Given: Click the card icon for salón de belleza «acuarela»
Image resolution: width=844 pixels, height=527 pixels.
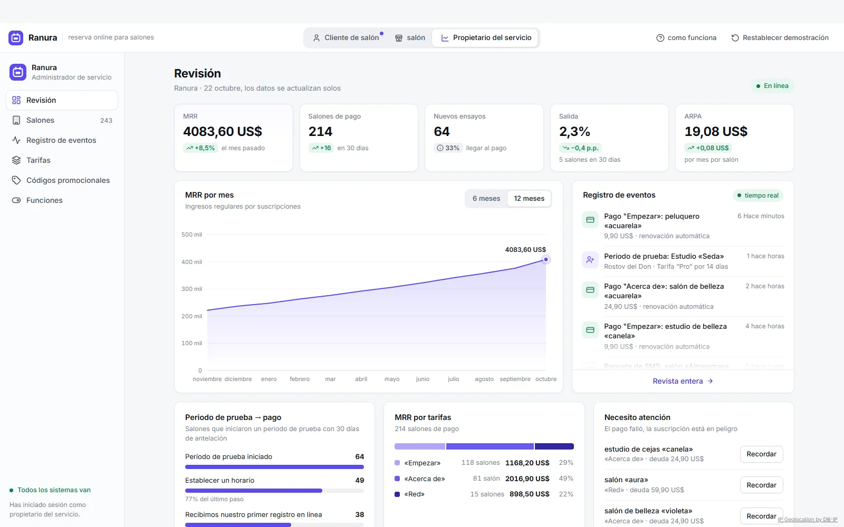Looking at the screenshot, I should 590,290.
